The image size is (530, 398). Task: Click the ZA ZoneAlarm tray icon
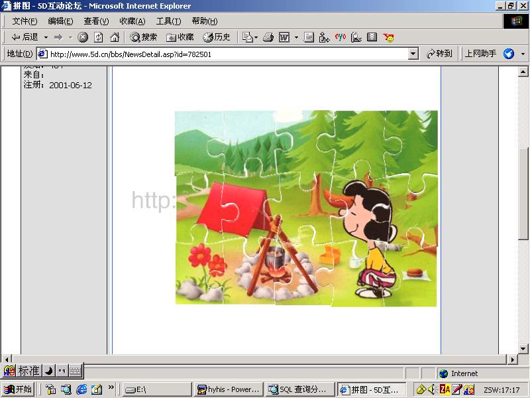coord(445,389)
